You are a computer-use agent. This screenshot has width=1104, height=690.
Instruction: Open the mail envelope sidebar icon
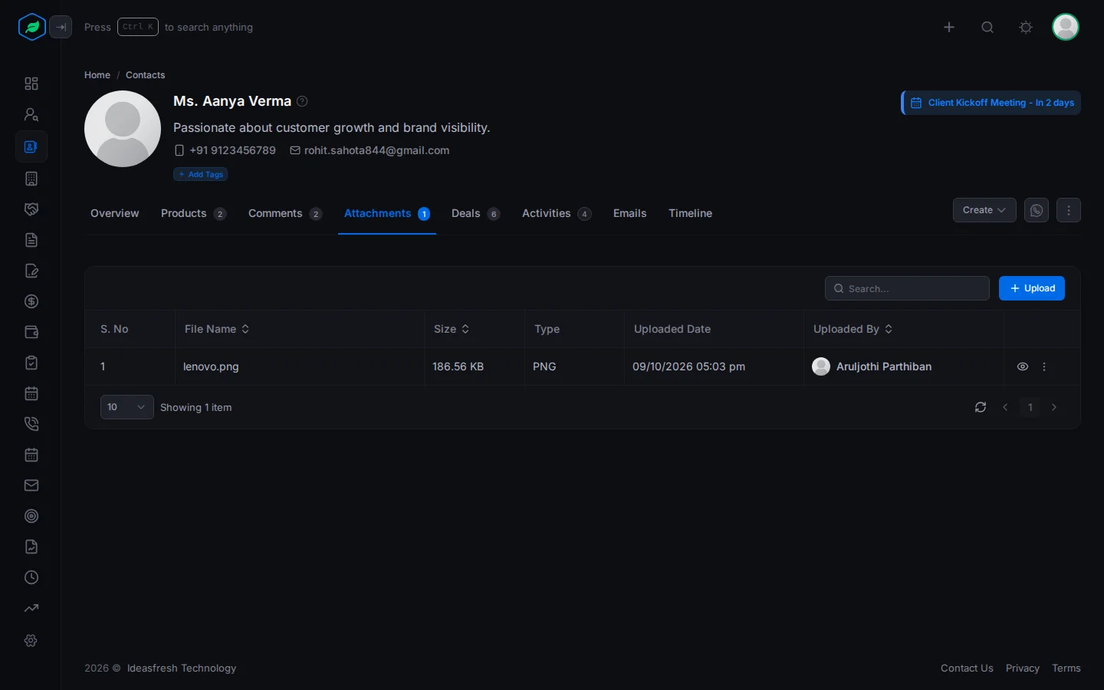click(x=31, y=485)
